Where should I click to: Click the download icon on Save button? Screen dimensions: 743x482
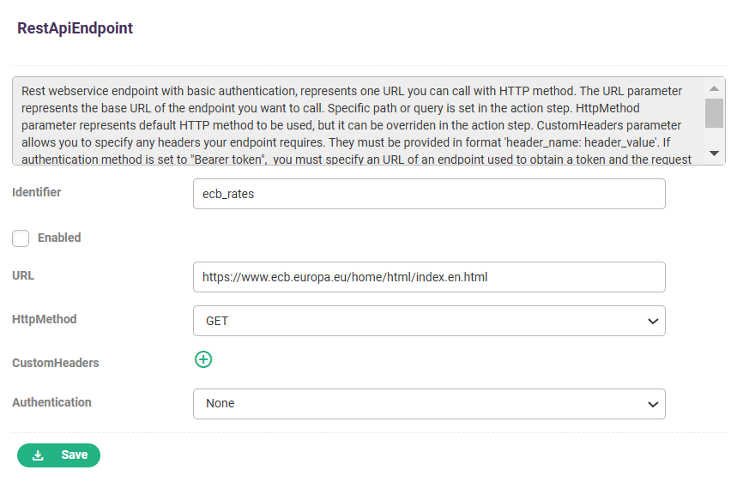38,455
